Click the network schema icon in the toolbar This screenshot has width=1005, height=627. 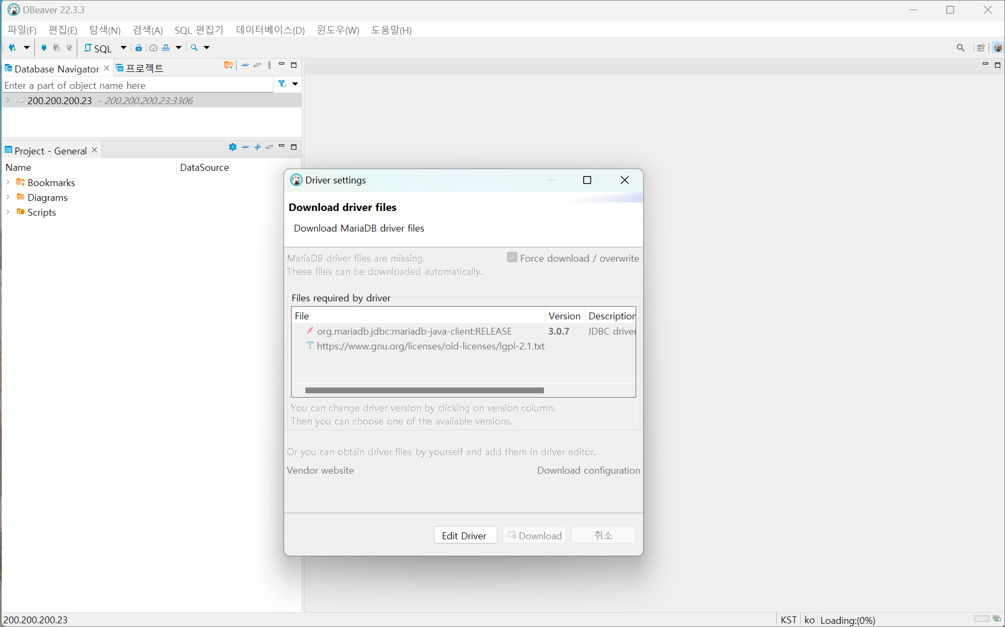click(x=166, y=48)
